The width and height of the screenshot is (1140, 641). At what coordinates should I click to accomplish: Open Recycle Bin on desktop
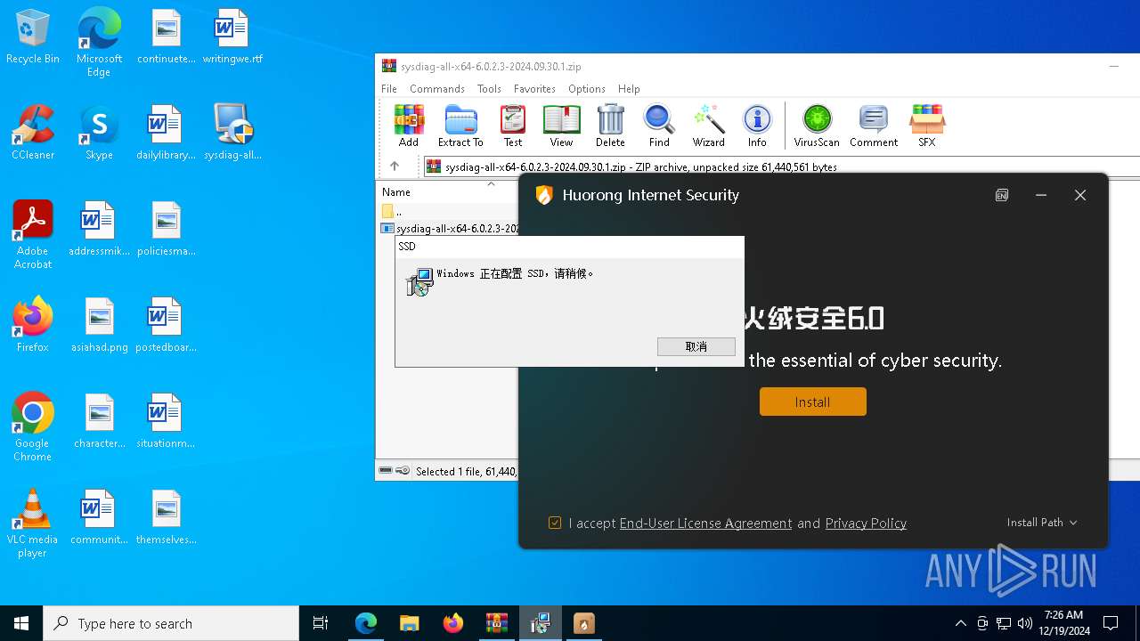pyautogui.click(x=33, y=37)
